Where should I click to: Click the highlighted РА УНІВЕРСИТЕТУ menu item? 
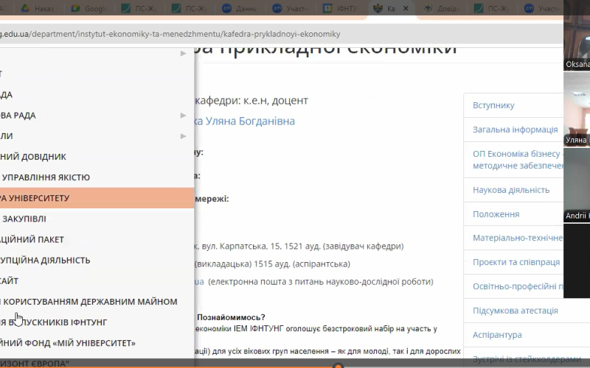[97, 198]
